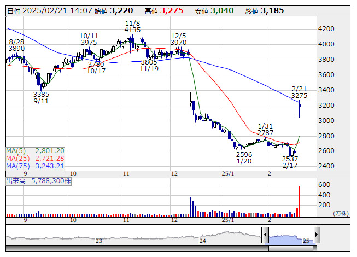Click year marker 24 in the navigator
This screenshot has height=257, width=357.
point(203,241)
